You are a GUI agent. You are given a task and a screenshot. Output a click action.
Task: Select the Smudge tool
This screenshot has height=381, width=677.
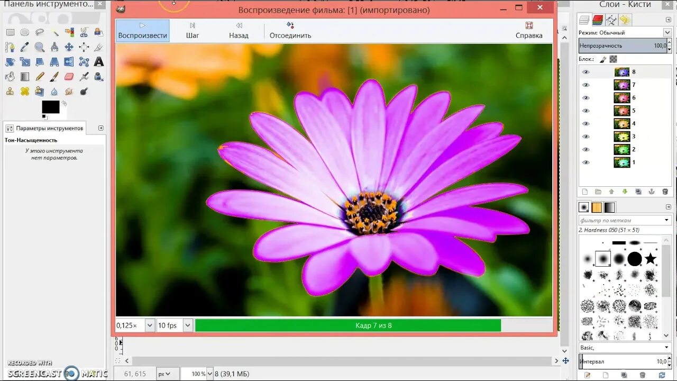click(69, 92)
